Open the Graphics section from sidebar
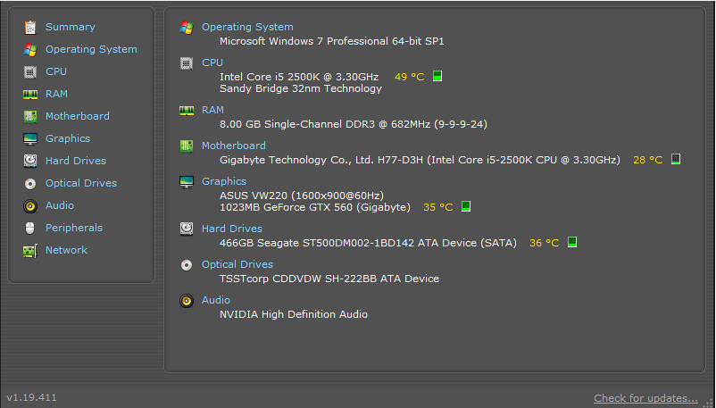Image resolution: width=716 pixels, height=408 pixels. click(68, 138)
